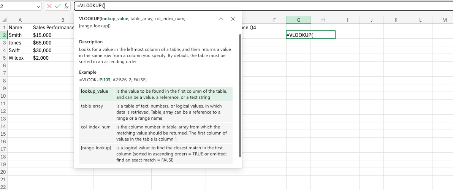Click the help popup vertical scrollbar
Viewport: 453px width, 190px height.
point(240,96)
